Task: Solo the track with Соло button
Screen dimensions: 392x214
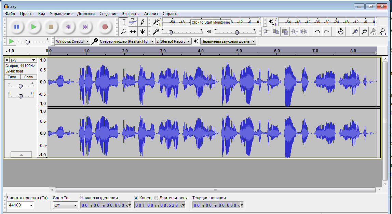Action: (x=28, y=77)
